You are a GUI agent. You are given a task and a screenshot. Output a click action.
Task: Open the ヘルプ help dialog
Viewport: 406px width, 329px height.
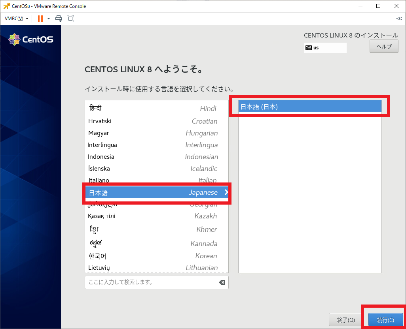tap(383, 46)
